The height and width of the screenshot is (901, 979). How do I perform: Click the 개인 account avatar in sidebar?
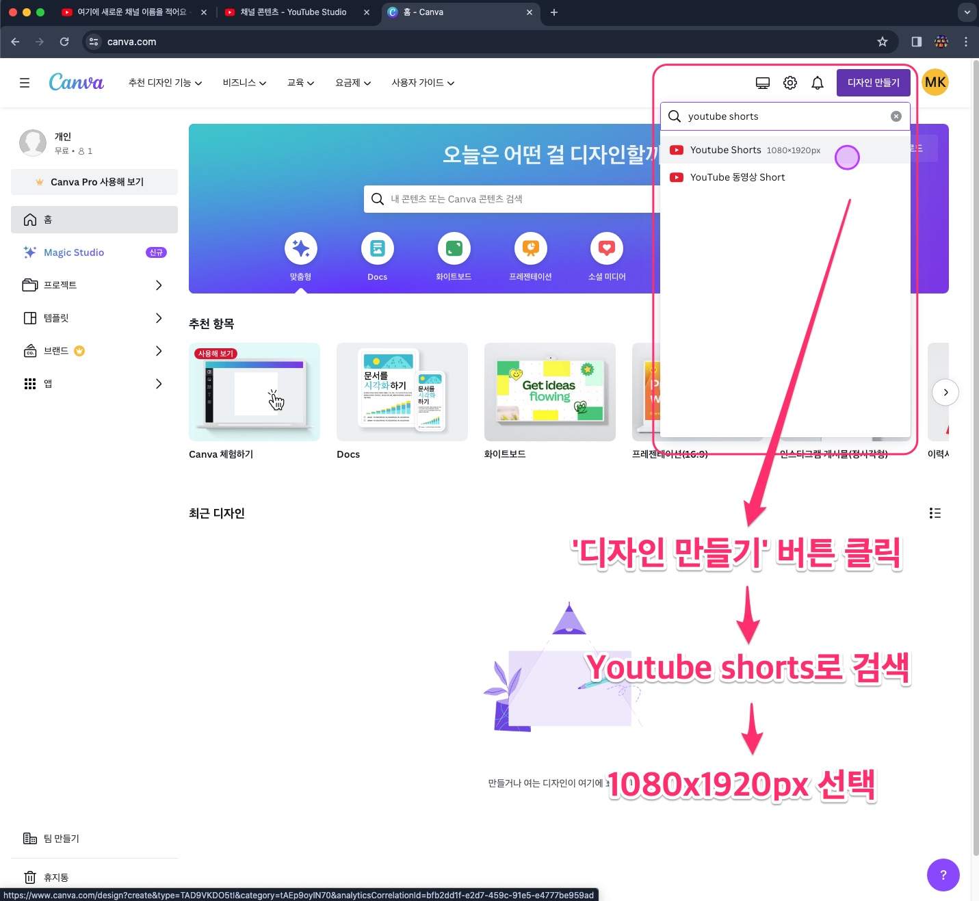(33, 143)
